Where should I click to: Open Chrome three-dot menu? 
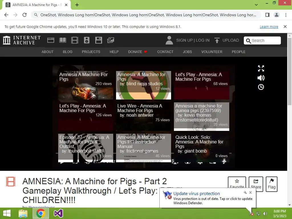point(286,15)
